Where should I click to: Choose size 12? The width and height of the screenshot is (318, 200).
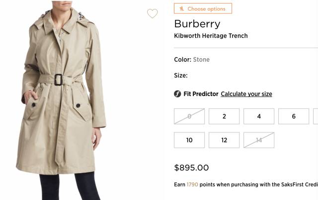pos(224,140)
